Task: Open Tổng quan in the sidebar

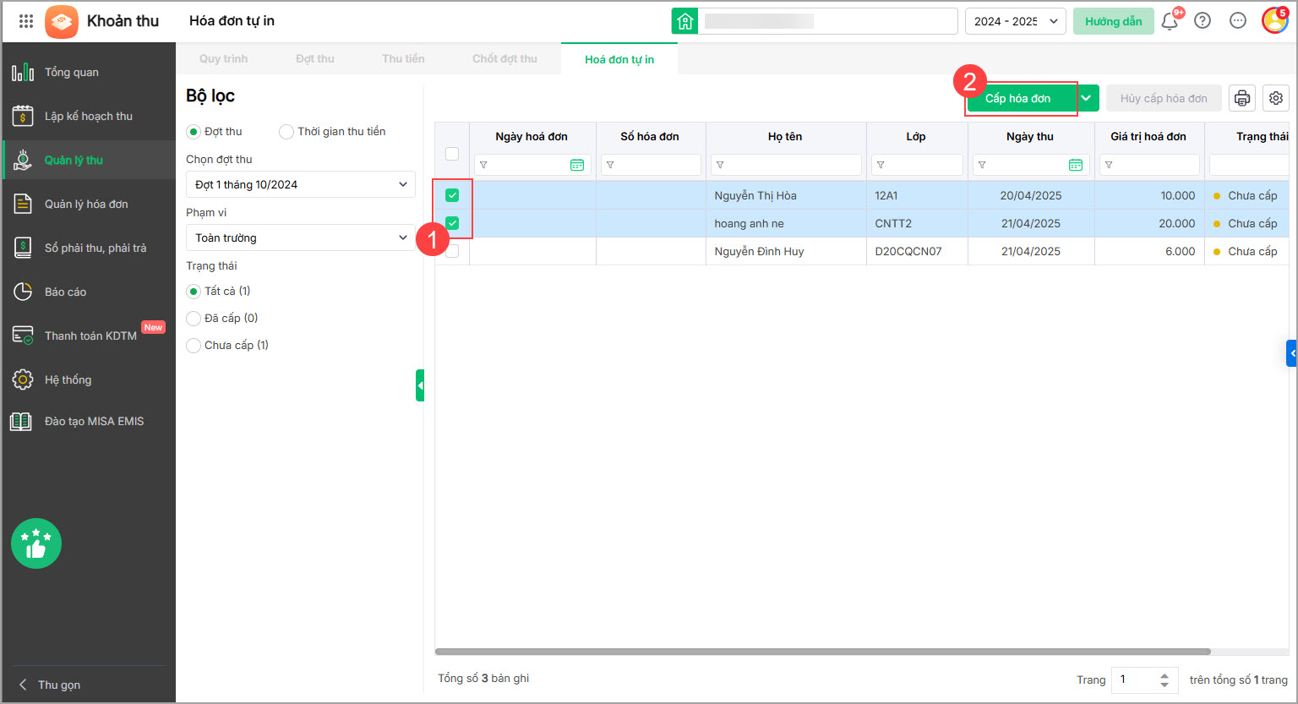Action: click(x=89, y=73)
